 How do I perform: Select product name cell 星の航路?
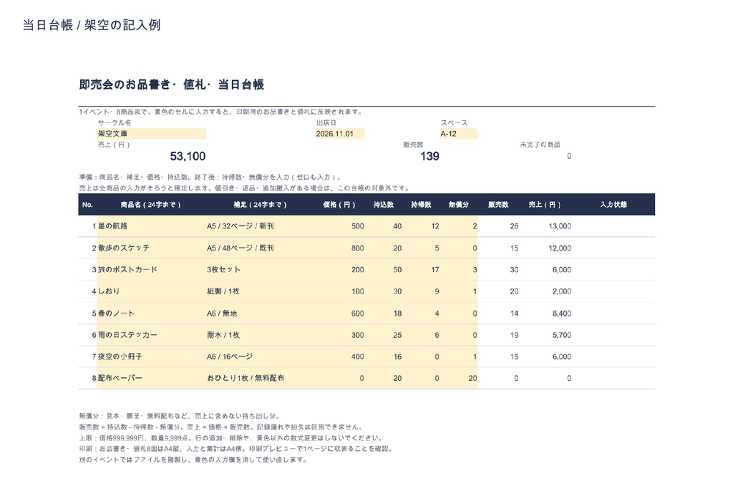pos(152,226)
